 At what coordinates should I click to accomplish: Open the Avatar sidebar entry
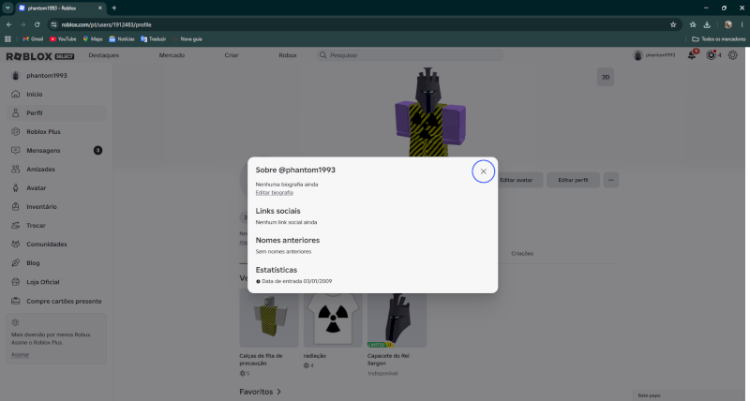(56, 187)
